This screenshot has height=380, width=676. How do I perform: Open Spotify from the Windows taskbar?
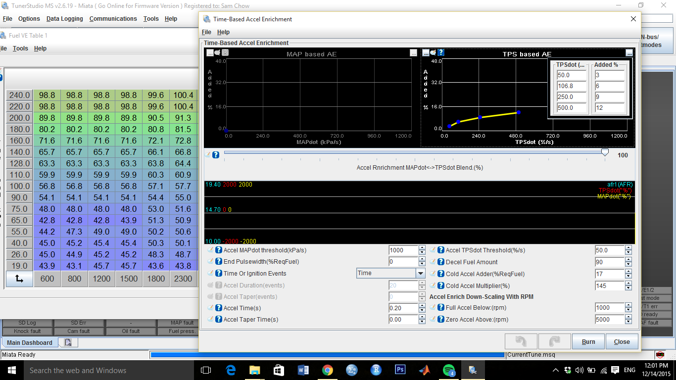tap(449, 370)
